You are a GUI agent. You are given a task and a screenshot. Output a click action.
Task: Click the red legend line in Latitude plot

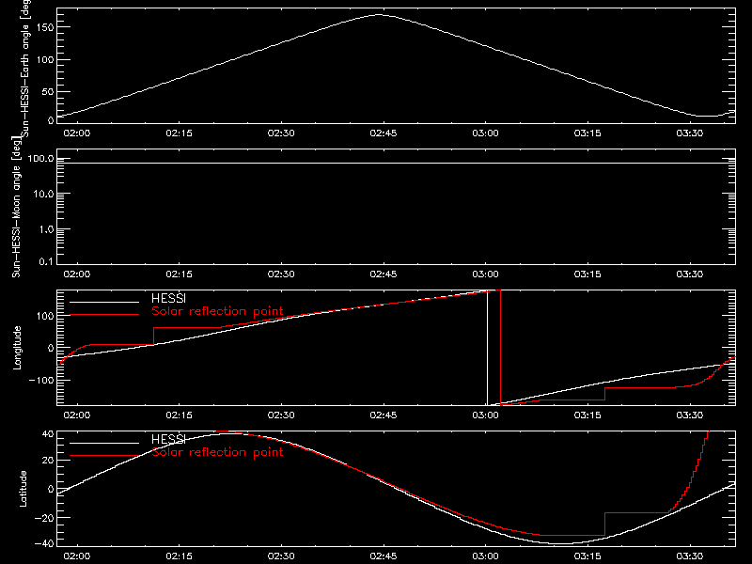point(104,456)
